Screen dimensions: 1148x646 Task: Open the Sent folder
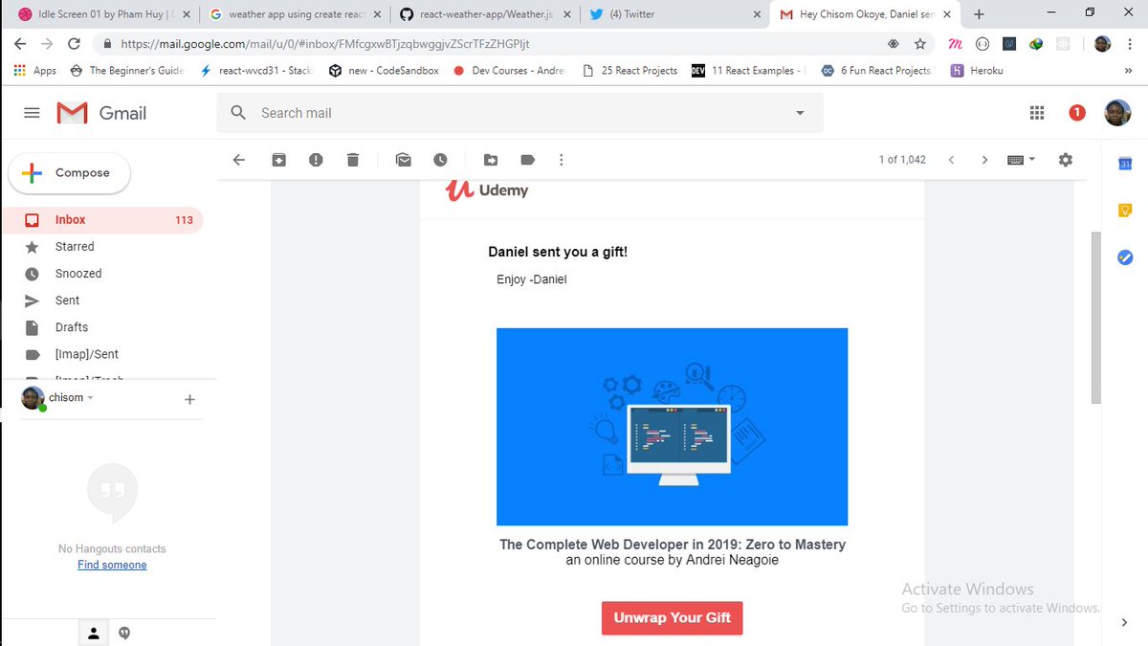[x=102, y=301]
